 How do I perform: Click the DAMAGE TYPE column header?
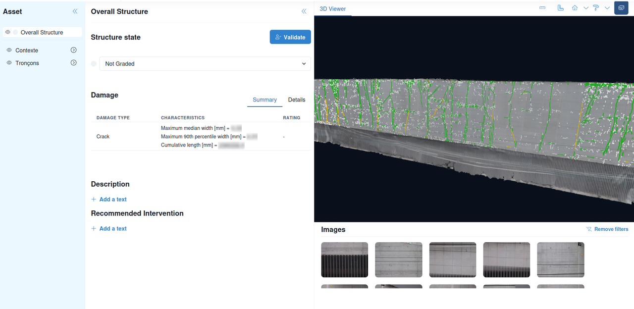[113, 118]
